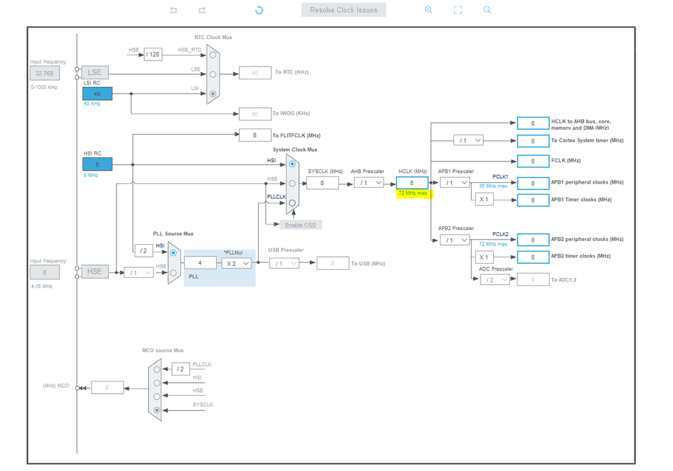Select PLLCLK in MCO source Mux
This screenshot has width=673, height=471.
(157, 369)
